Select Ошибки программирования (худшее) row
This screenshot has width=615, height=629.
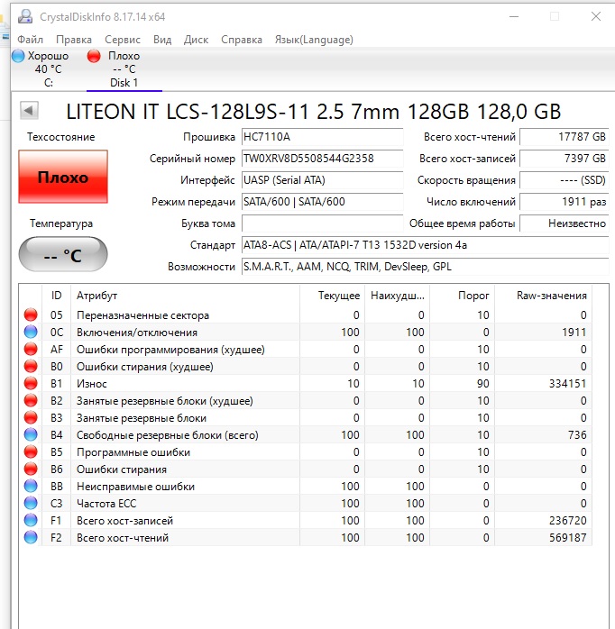coord(306,350)
